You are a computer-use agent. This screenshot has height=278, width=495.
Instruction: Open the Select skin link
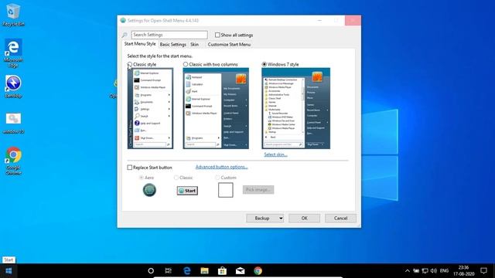coord(275,154)
